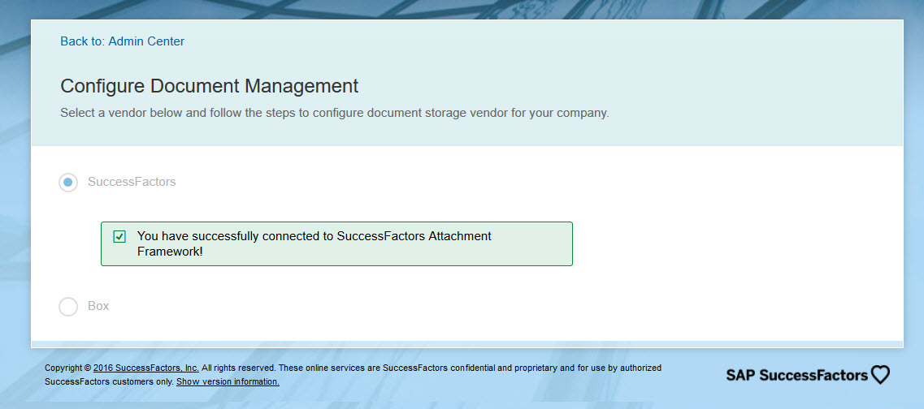Image resolution: width=924 pixels, height=409 pixels.
Task: Click the Box vendor label
Action: (x=98, y=306)
